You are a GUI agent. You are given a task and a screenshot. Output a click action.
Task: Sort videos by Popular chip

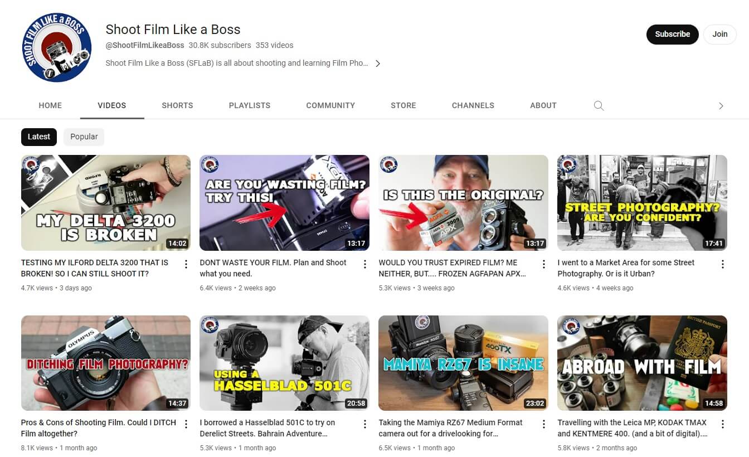click(84, 137)
